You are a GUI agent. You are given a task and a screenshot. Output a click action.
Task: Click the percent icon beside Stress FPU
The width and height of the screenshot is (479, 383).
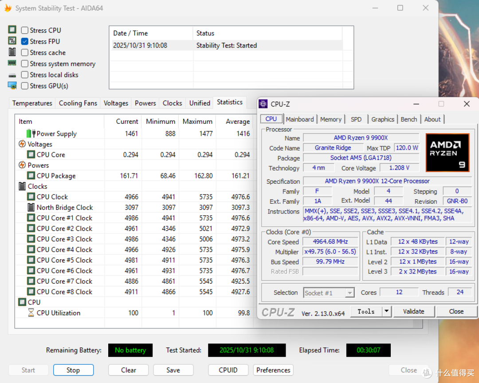click(x=12, y=41)
